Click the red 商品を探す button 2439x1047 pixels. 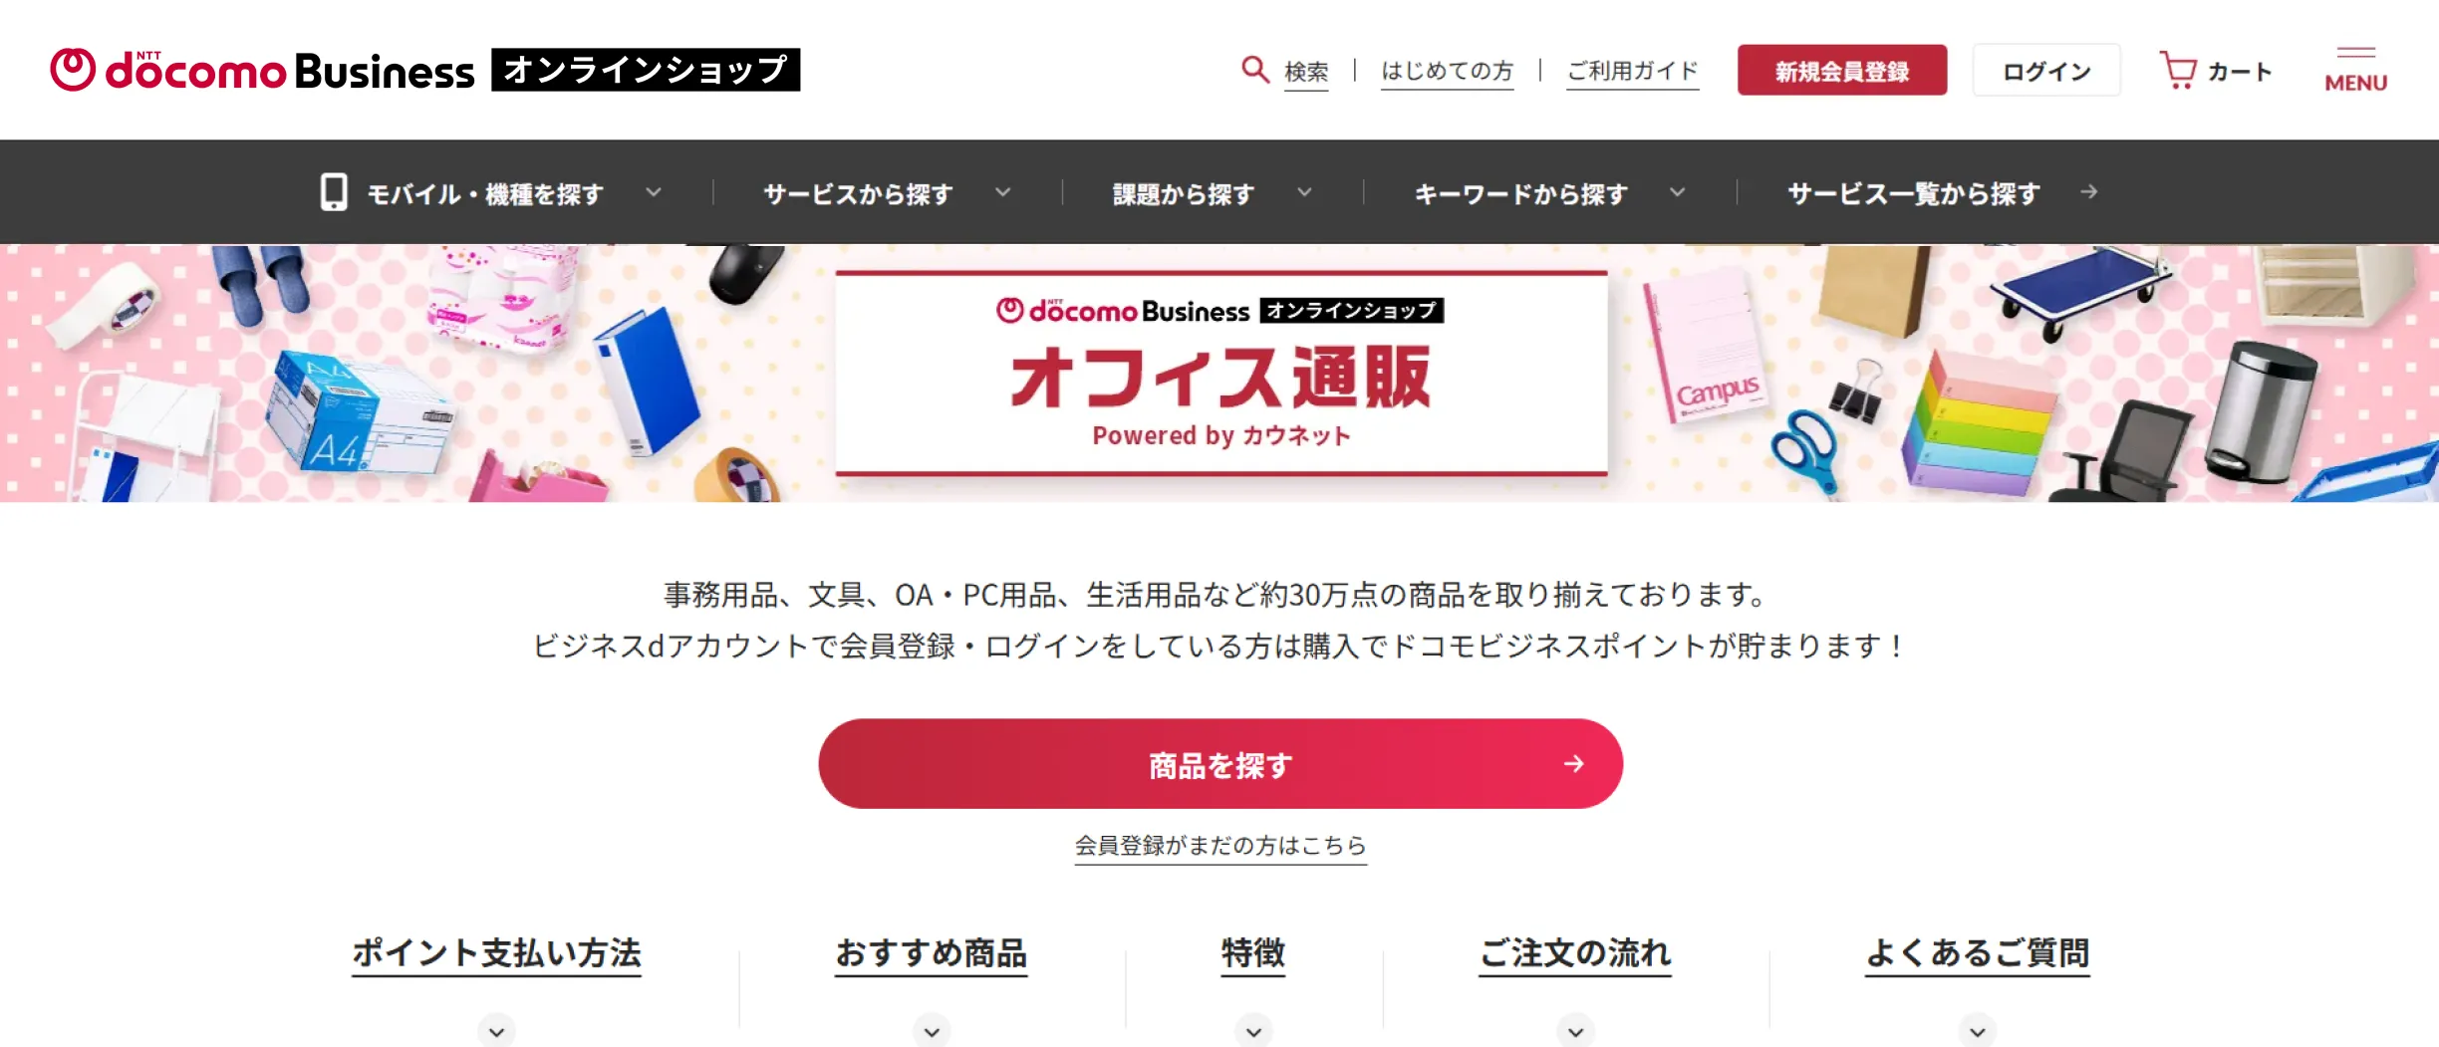[1220, 764]
